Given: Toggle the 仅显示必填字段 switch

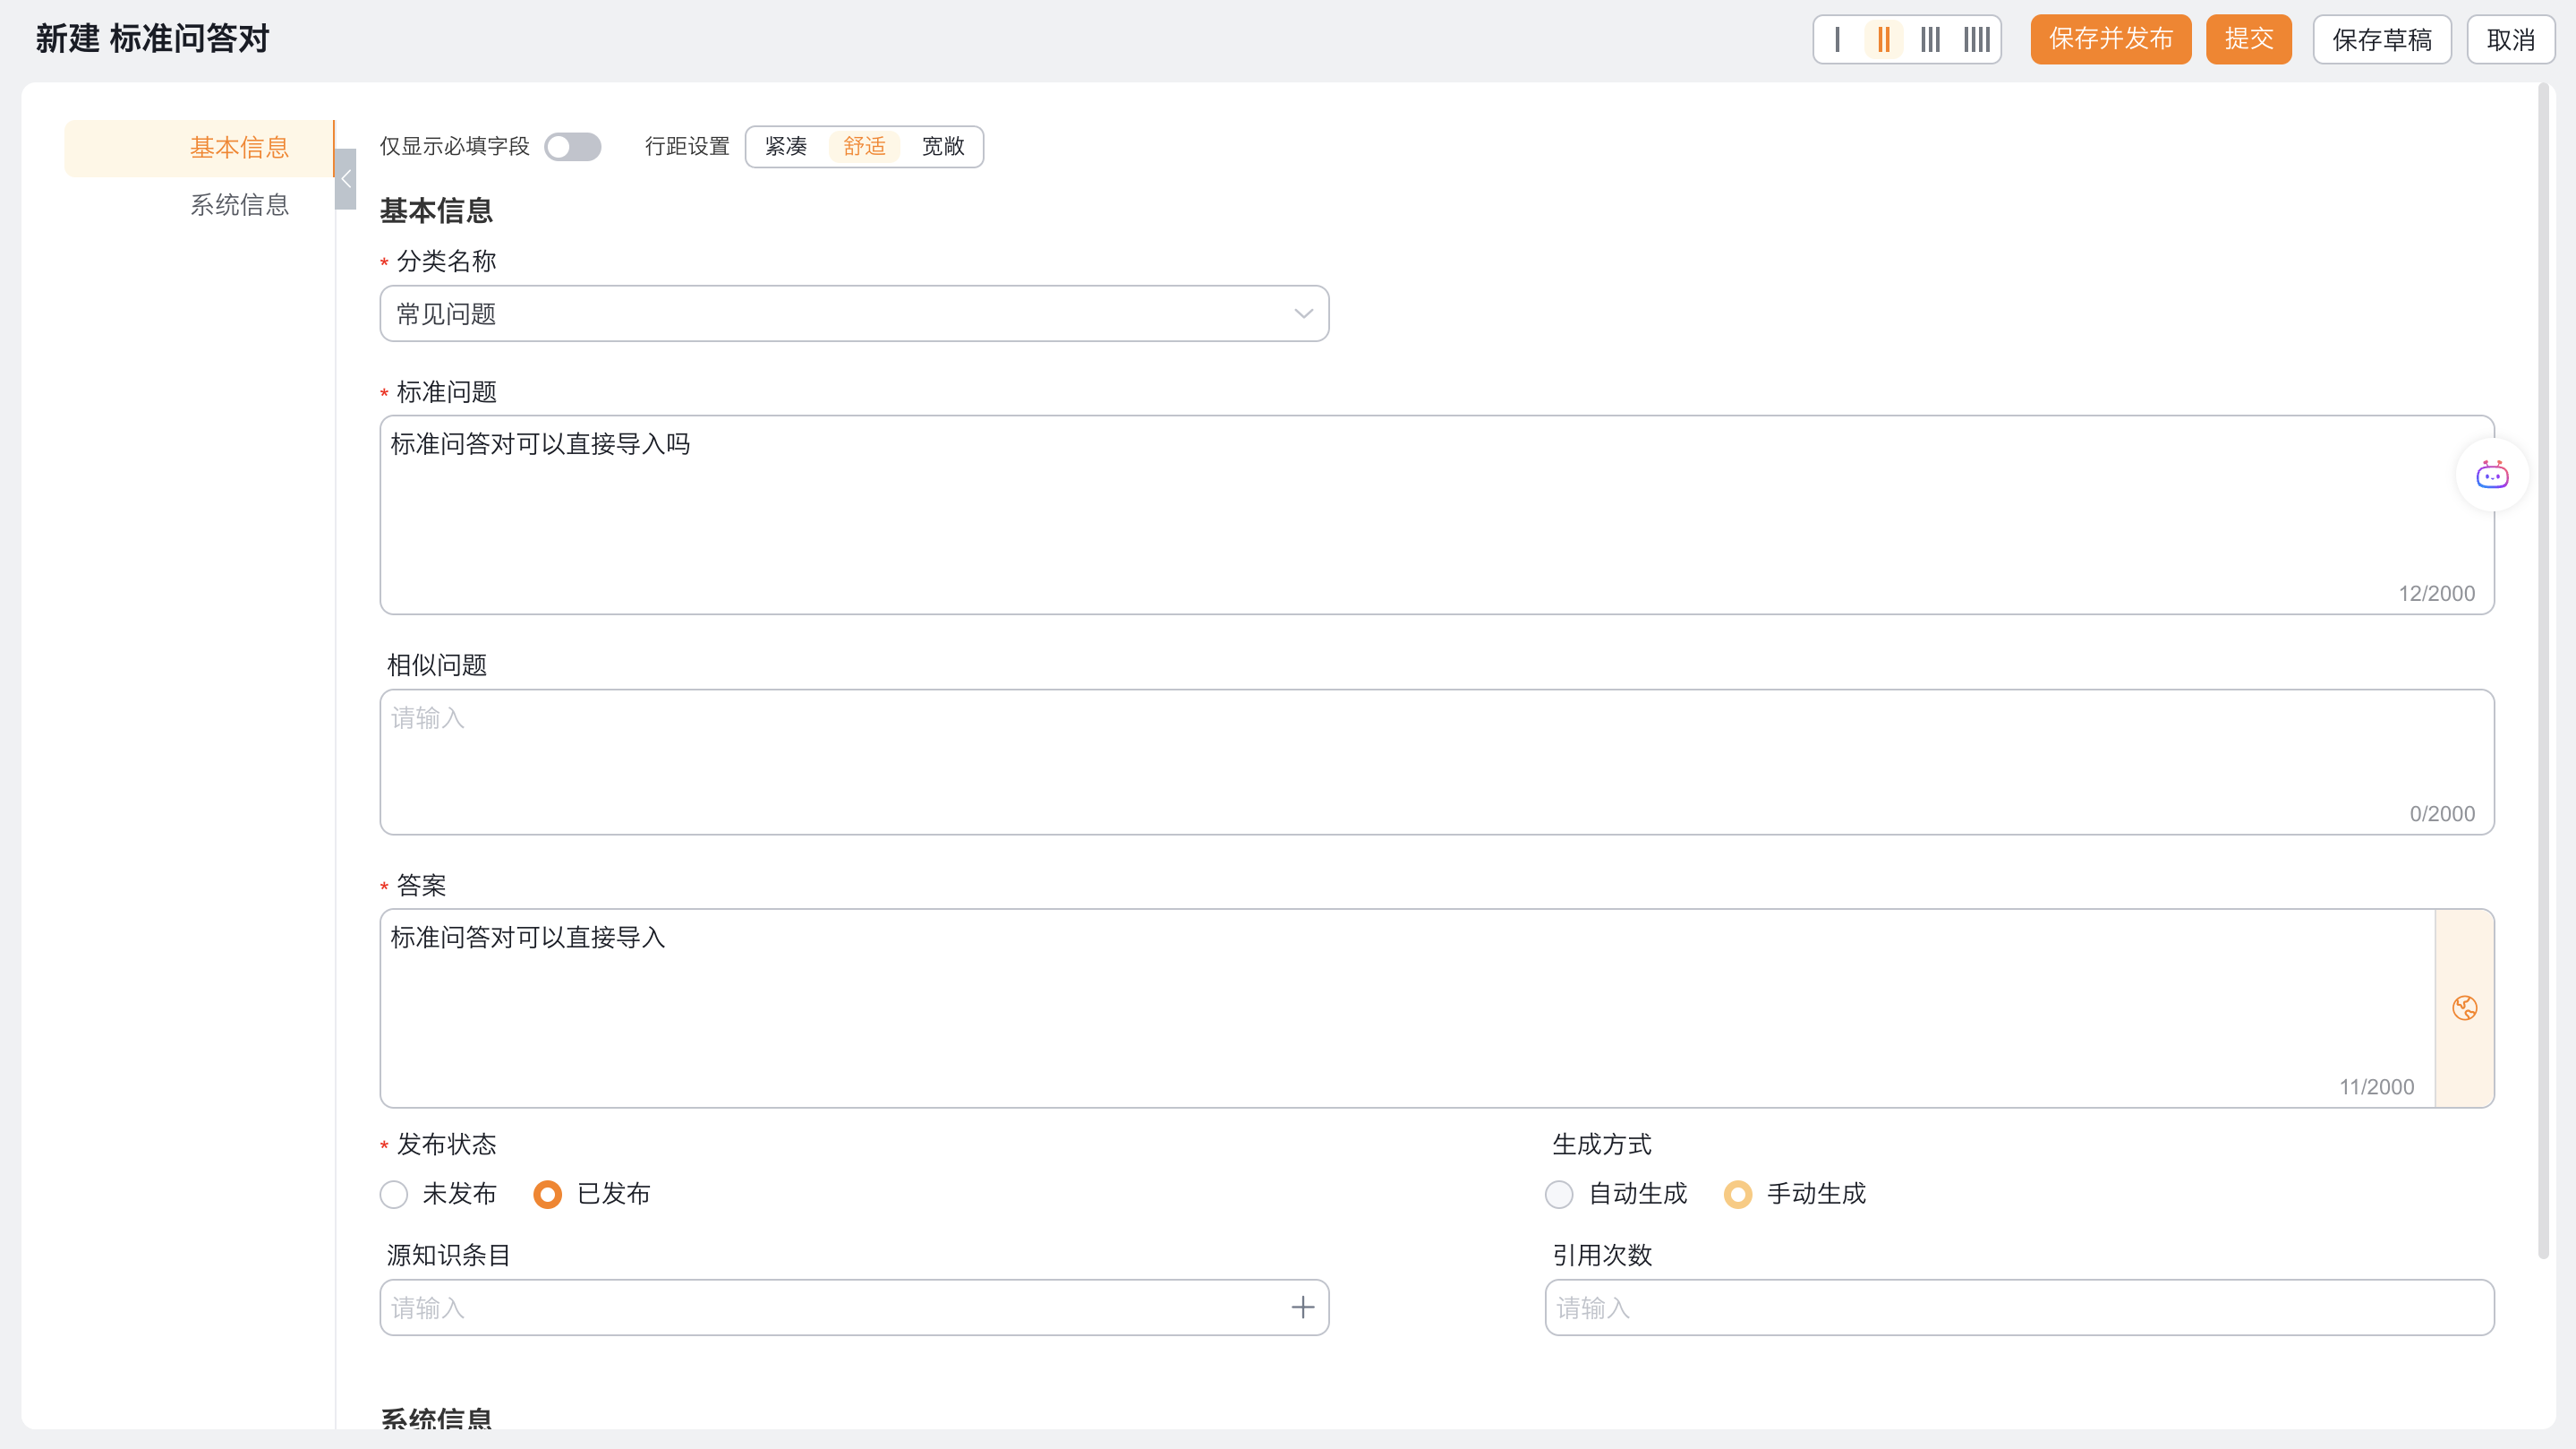Looking at the screenshot, I should coord(572,147).
